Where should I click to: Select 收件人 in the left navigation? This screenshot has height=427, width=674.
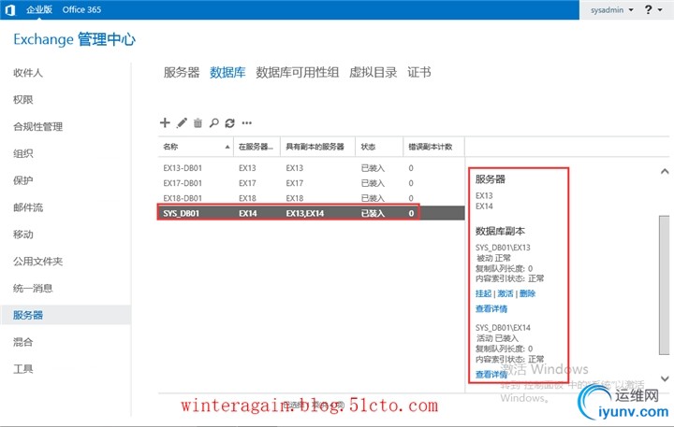coord(28,73)
